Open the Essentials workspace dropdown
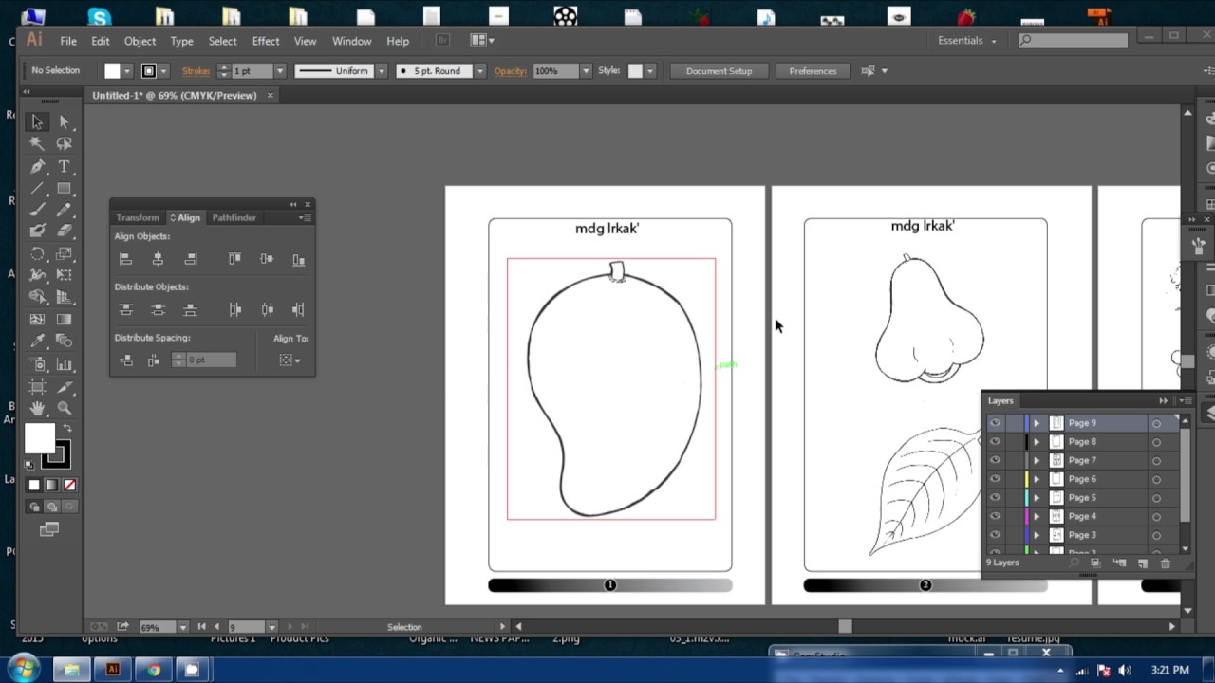The height and width of the screenshot is (683, 1215). 967,41
